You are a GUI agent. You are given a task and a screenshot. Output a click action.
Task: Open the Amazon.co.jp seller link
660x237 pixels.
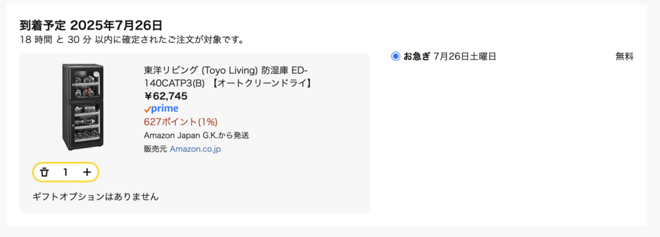[195, 149]
